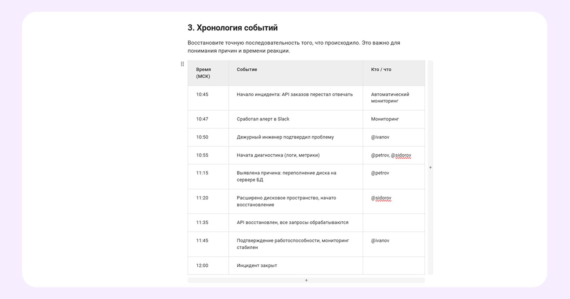This screenshot has width=570, height=299.
Task: Click the @ivanov mention in the 11:45 row
Action: (380, 241)
